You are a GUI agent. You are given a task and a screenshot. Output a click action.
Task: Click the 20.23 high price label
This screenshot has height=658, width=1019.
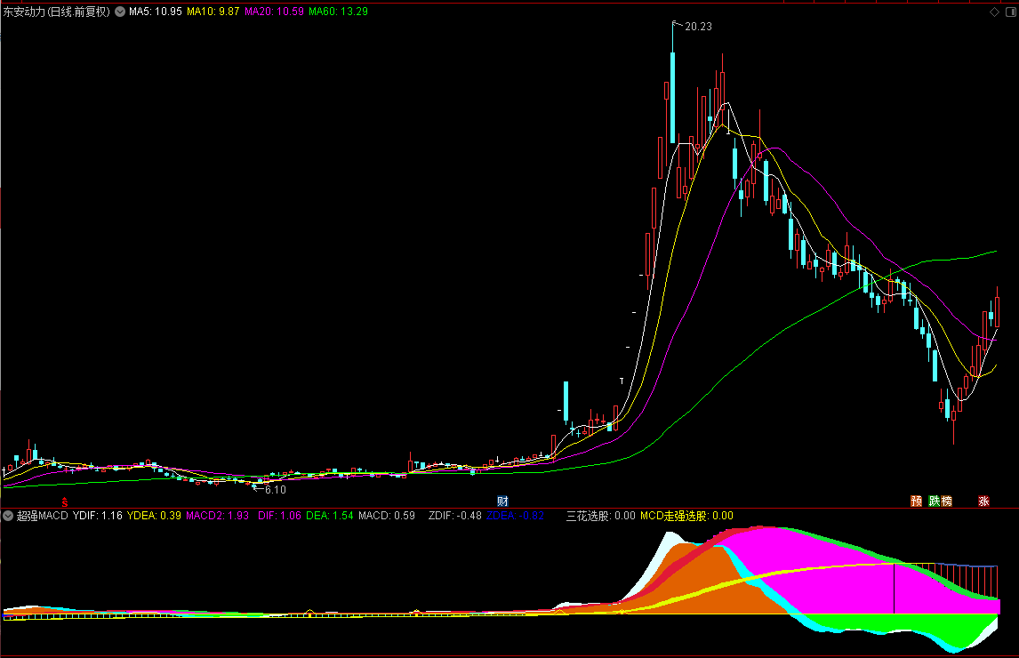click(699, 27)
